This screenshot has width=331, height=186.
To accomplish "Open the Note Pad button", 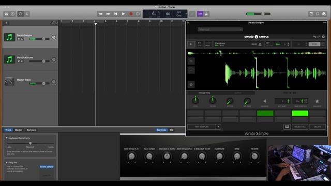I will [x=311, y=14].
